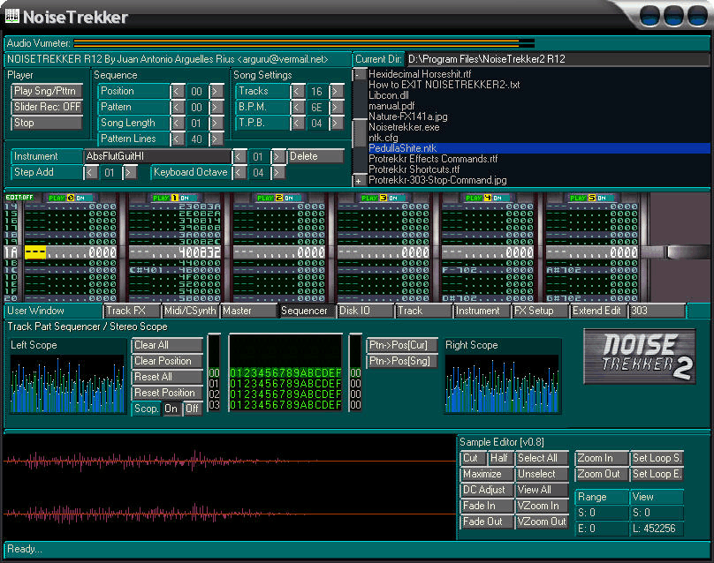
Task: Decrease T.P.B. value arrow
Action: (x=298, y=124)
